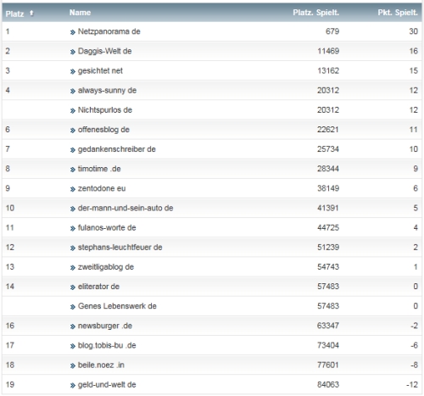Click the arrow icon before fulanos-worte de

click(x=73, y=228)
